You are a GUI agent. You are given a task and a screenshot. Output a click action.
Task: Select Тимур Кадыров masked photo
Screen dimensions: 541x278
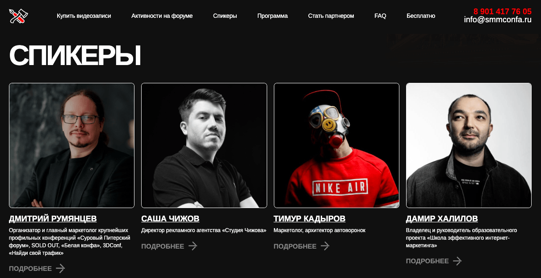(336, 145)
